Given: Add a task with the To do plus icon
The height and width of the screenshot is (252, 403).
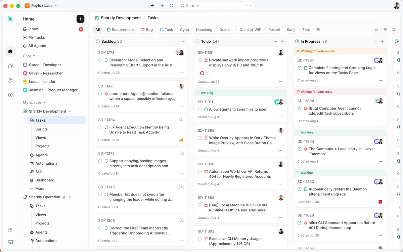Looking at the screenshot, I should pyautogui.click(x=283, y=41).
